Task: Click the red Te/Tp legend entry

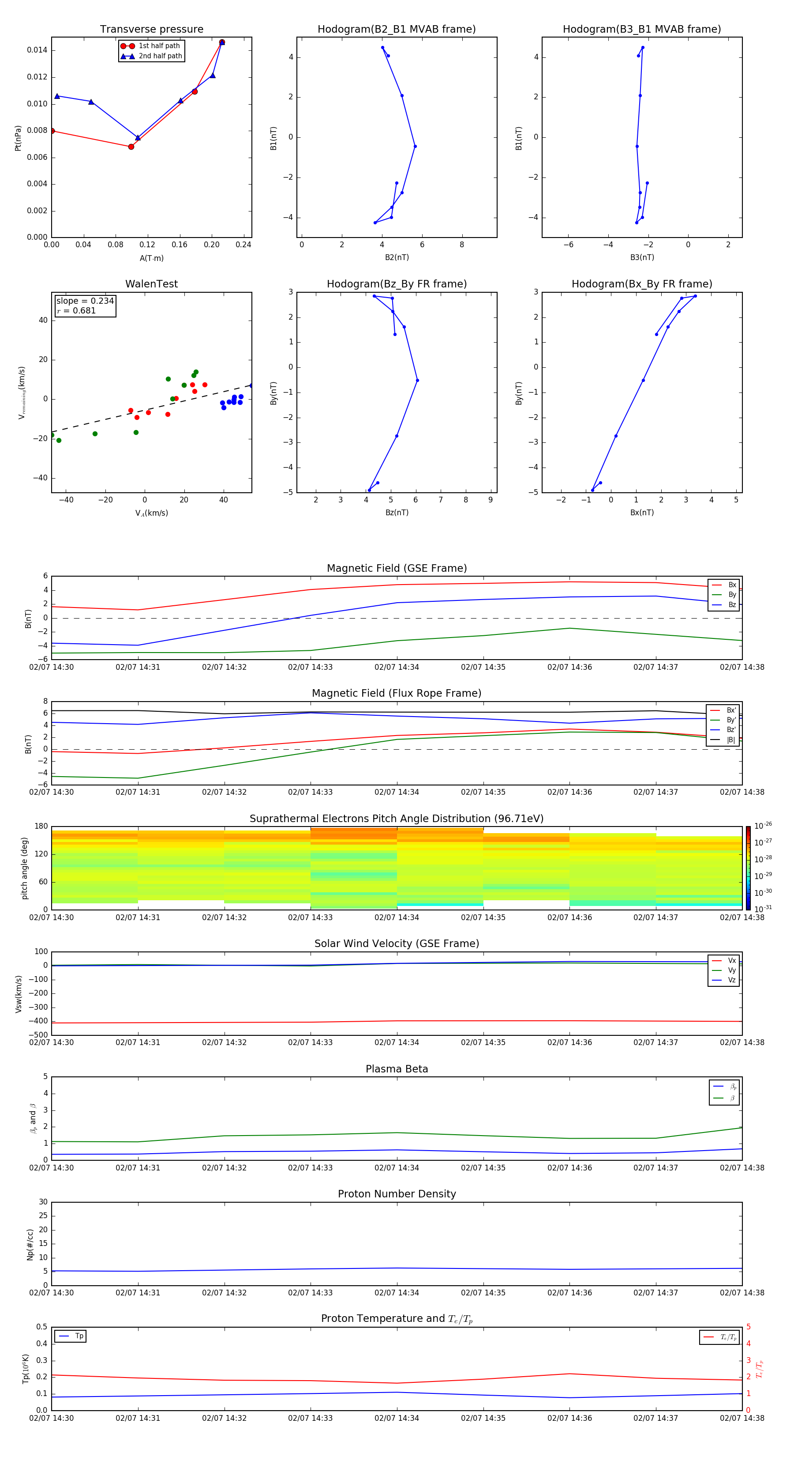Action: click(719, 1338)
